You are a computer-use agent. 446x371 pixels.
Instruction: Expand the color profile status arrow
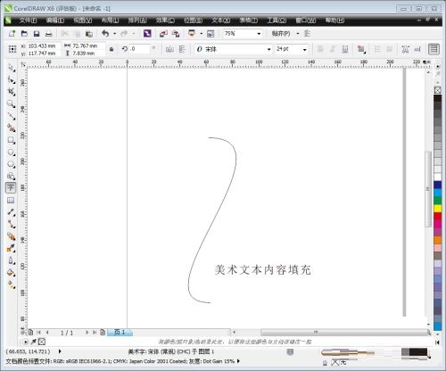[x=238, y=361]
